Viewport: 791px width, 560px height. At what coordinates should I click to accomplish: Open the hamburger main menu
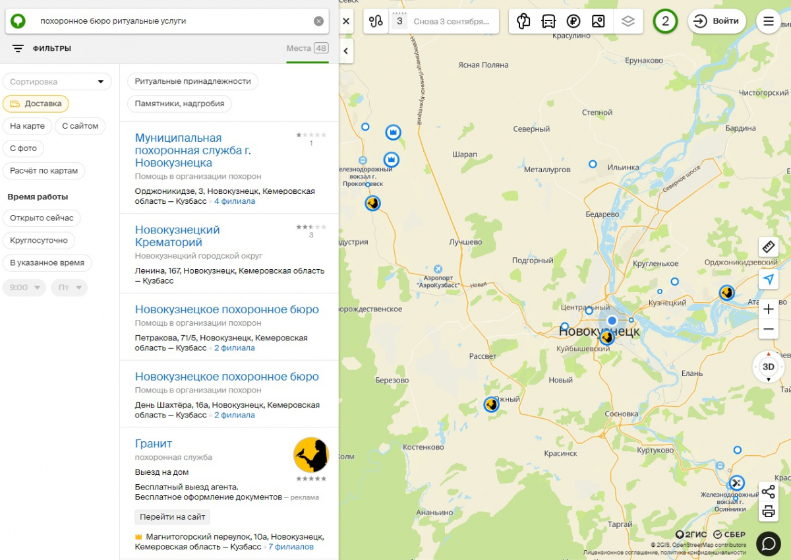point(769,21)
